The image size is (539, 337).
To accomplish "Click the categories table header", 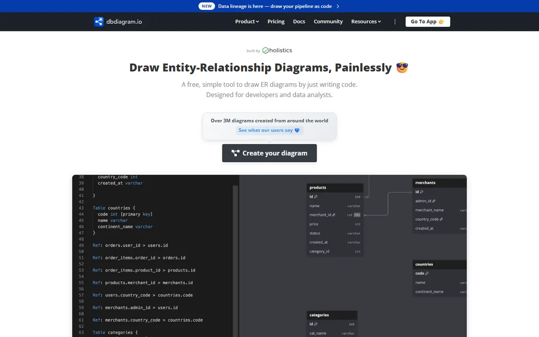I will point(332,315).
